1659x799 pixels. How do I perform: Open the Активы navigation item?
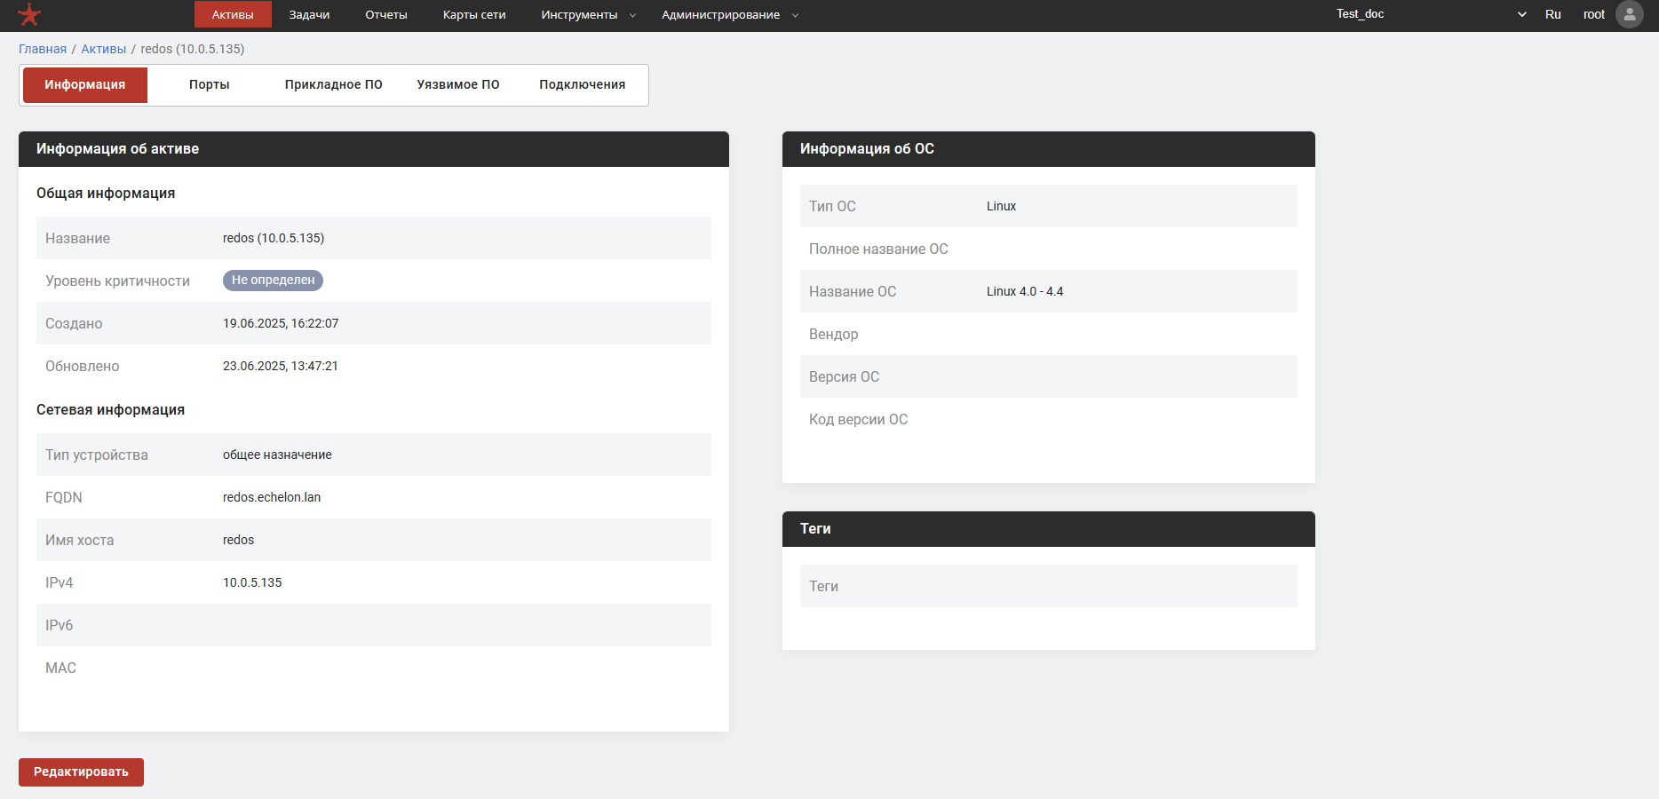pyautogui.click(x=233, y=15)
